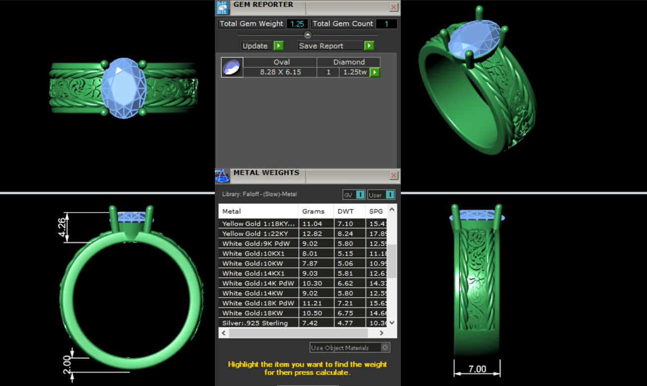The image size is (647, 386).
Task: Select the Silver:.925 Sterling row
Action: tap(258, 323)
